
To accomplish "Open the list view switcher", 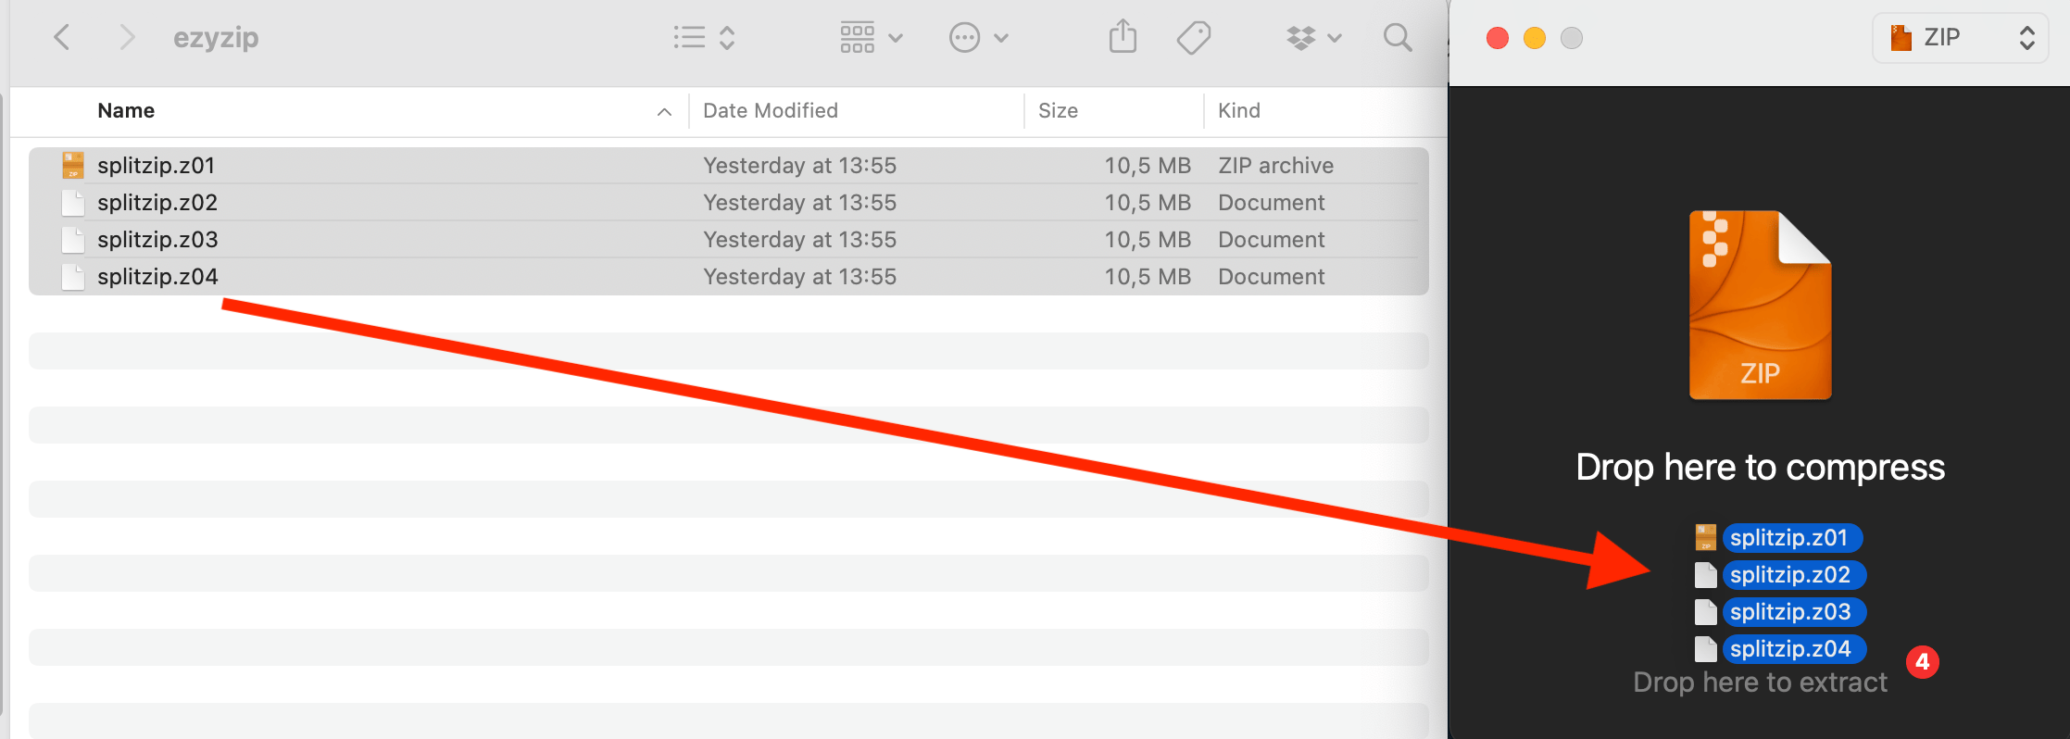I will tap(704, 38).
